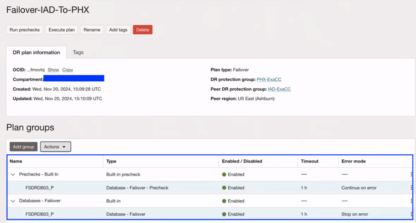
Task: Open kebab menu for Databases - Failover row
Action: click(x=411, y=201)
